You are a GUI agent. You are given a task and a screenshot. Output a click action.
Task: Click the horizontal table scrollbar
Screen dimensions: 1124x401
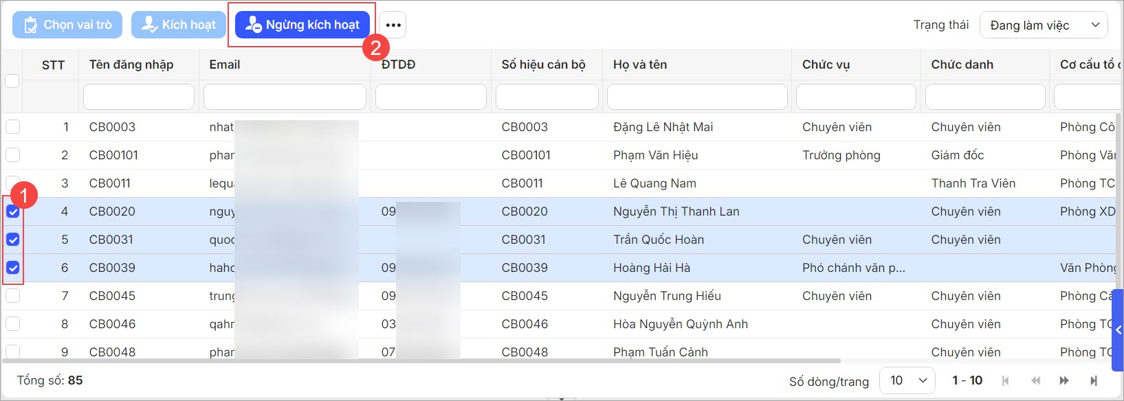pyautogui.click(x=421, y=360)
